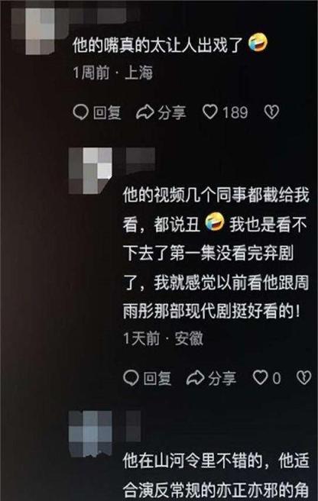Tap 分享 text on the Anhui comment
This screenshot has width=318, height=501.
pyautogui.click(x=222, y=378)
